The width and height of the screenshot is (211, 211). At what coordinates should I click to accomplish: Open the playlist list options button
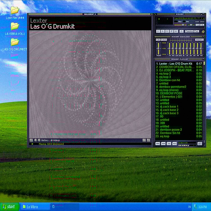[x=200, y=143]
